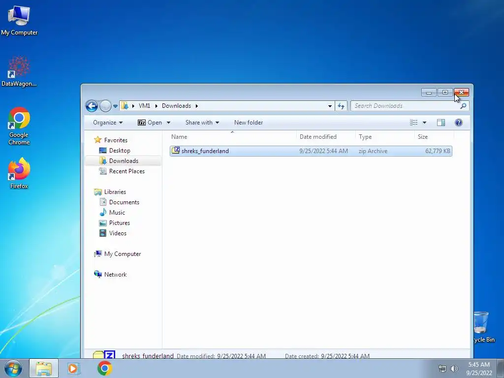Open Explorer help button
Image resolution: width=504 pixels, height=378 pixels.
tap(459, 123)
